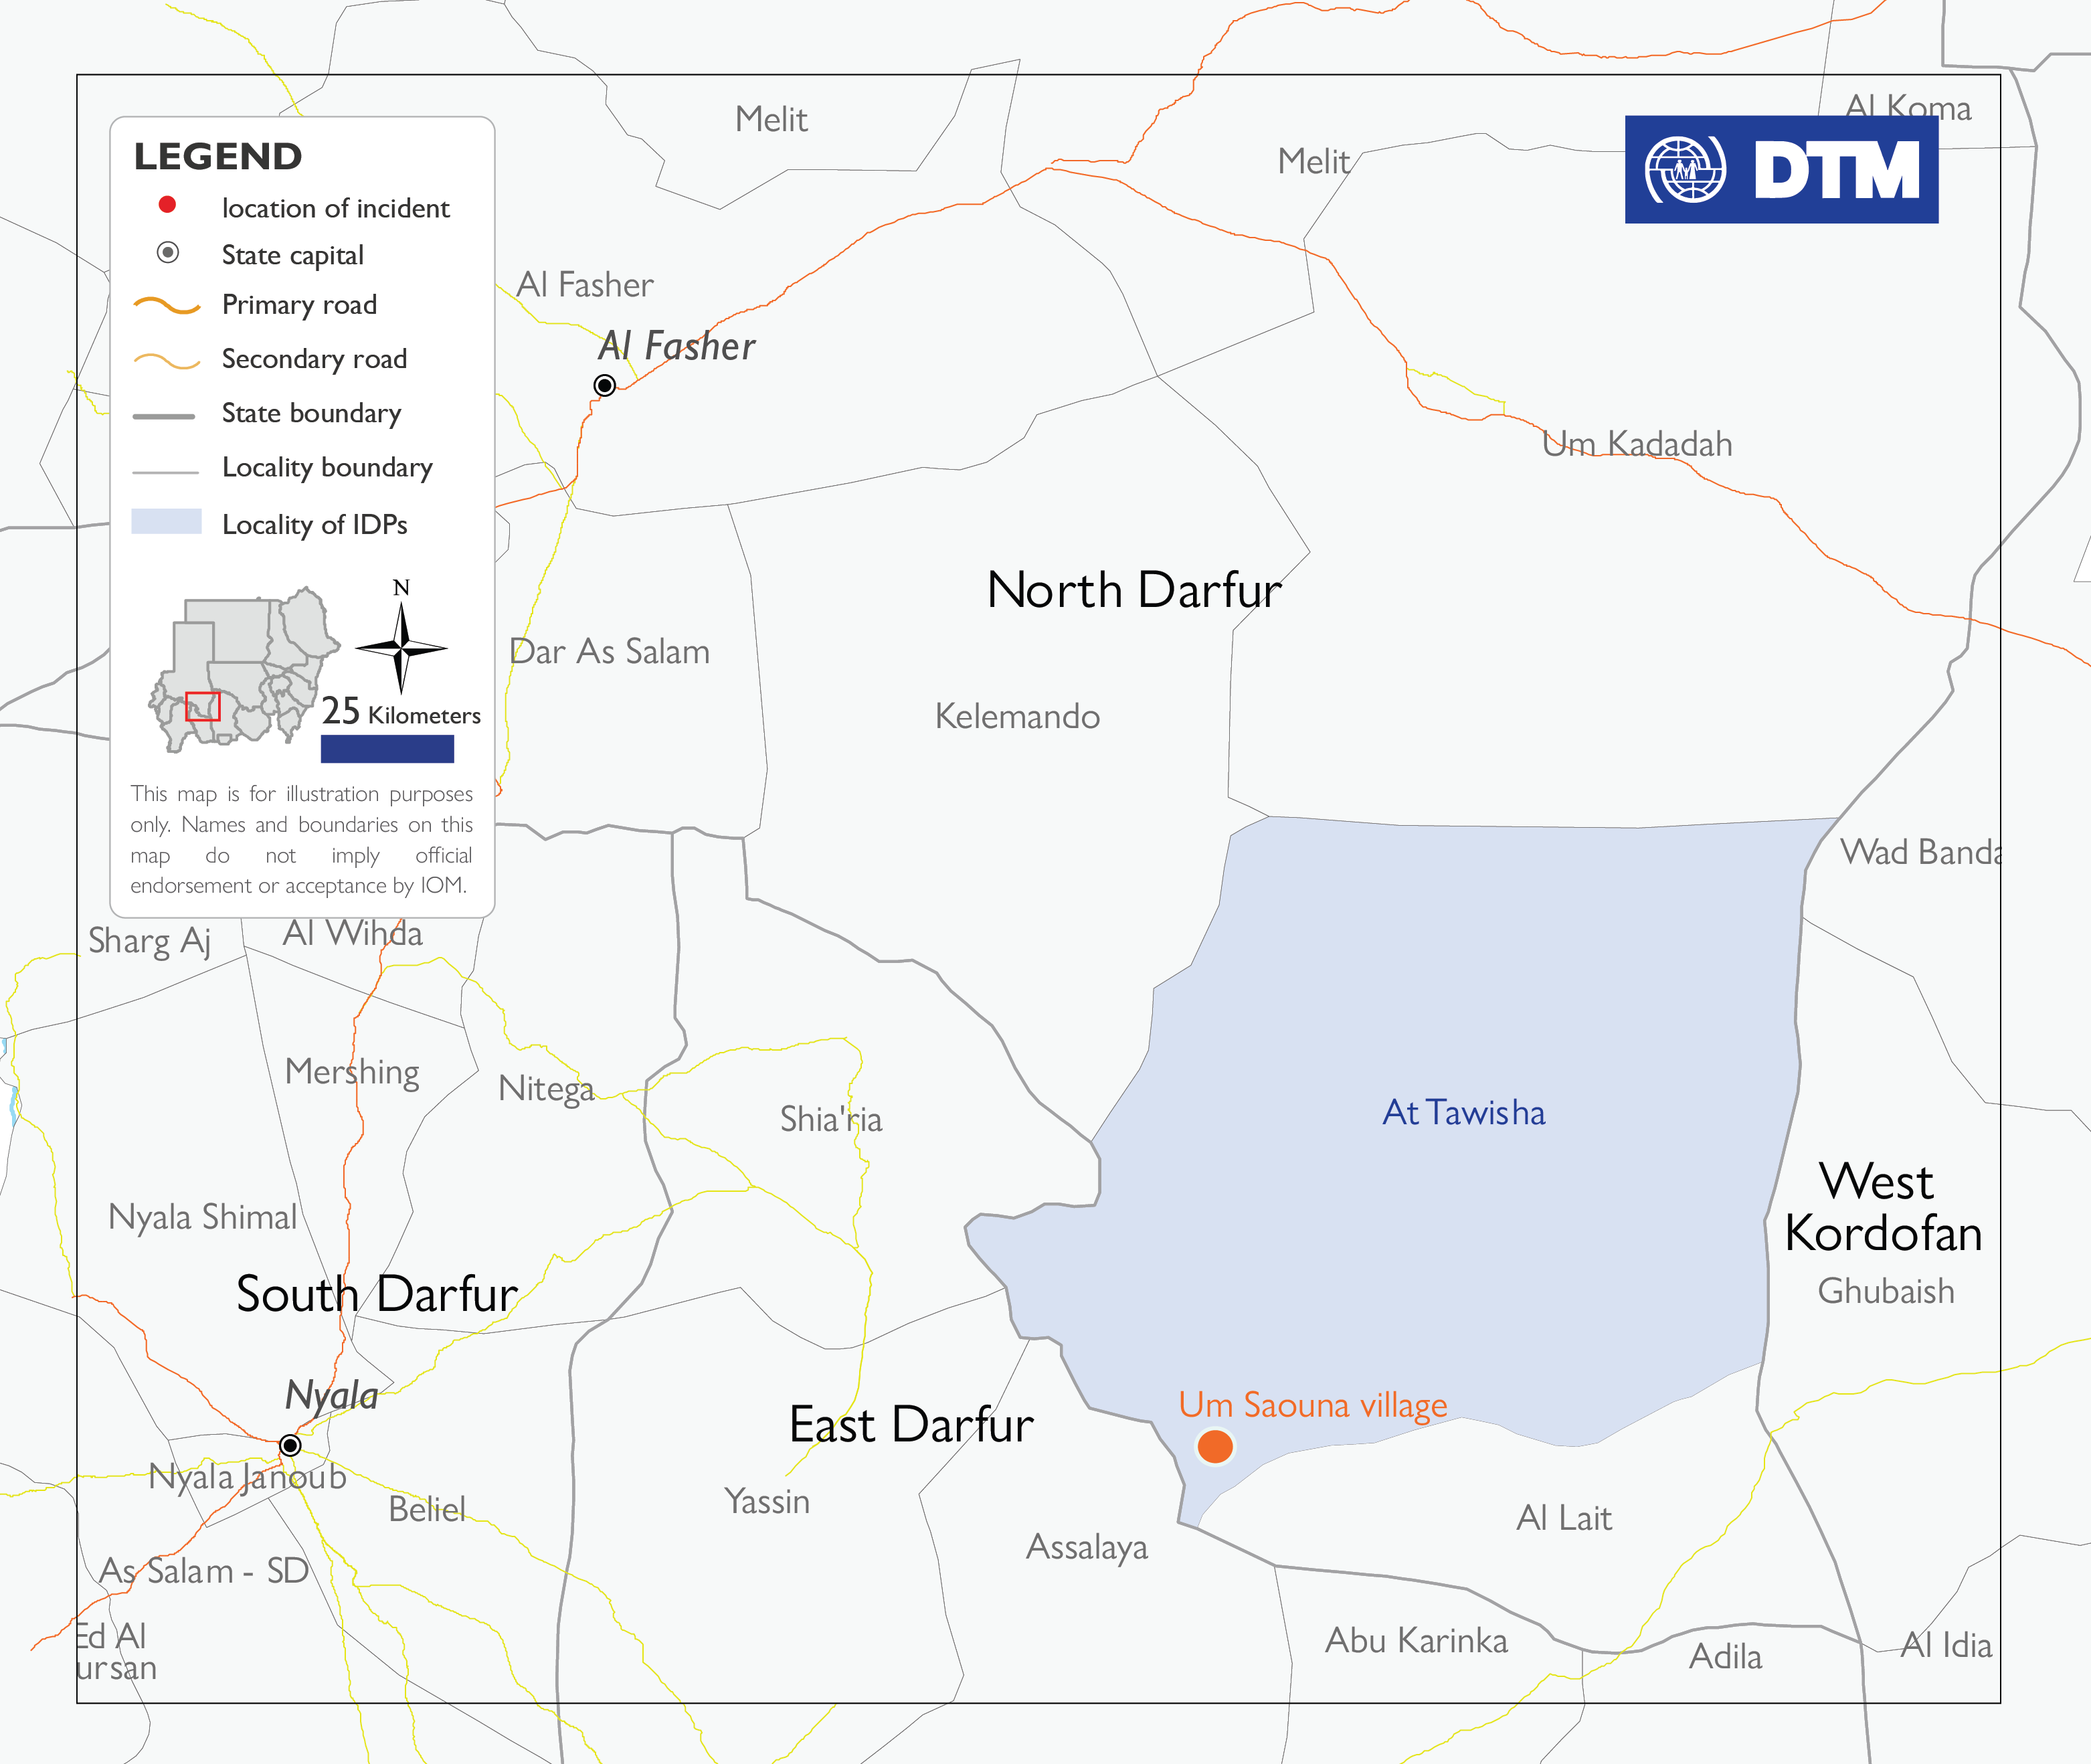
Task: Click the Primary road symbol in legend
Action: tap(167, 305)
